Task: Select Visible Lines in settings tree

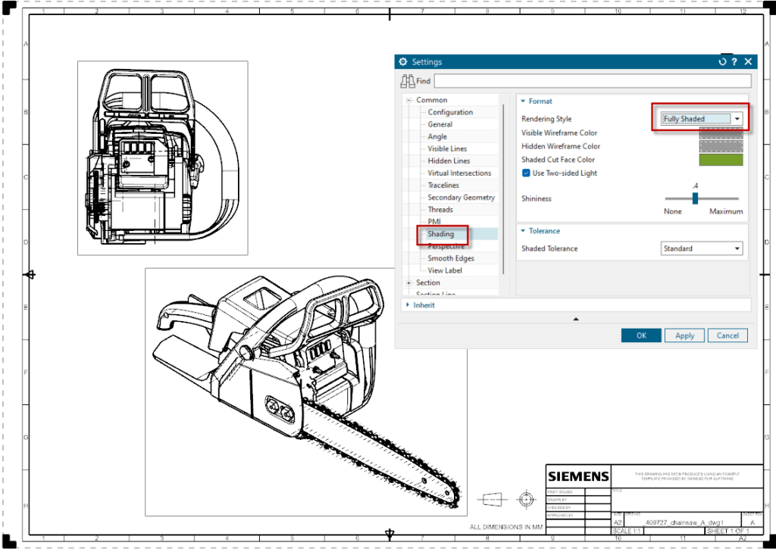Action: pos(447,149)
